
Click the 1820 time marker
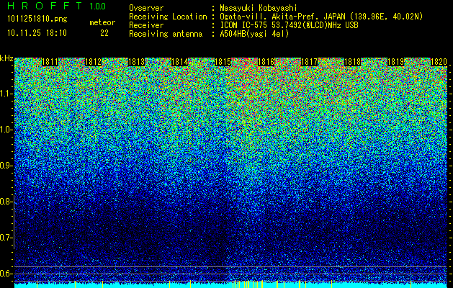coord(439,62)
